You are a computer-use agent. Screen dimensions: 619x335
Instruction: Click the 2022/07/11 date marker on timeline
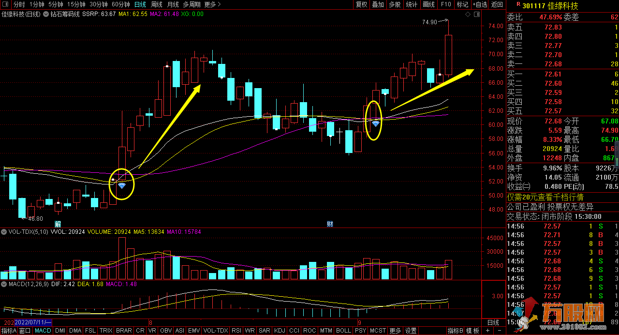(x=33, y=322)
